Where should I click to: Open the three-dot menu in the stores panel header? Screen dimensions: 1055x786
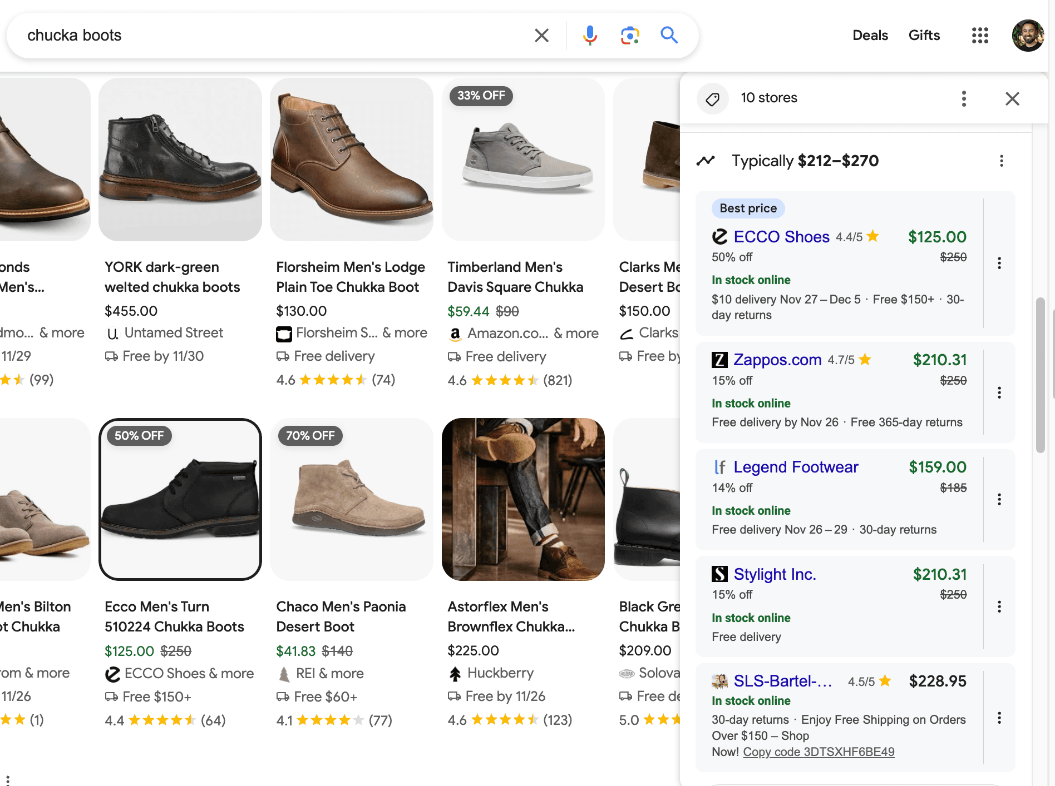tap(964, 98)
